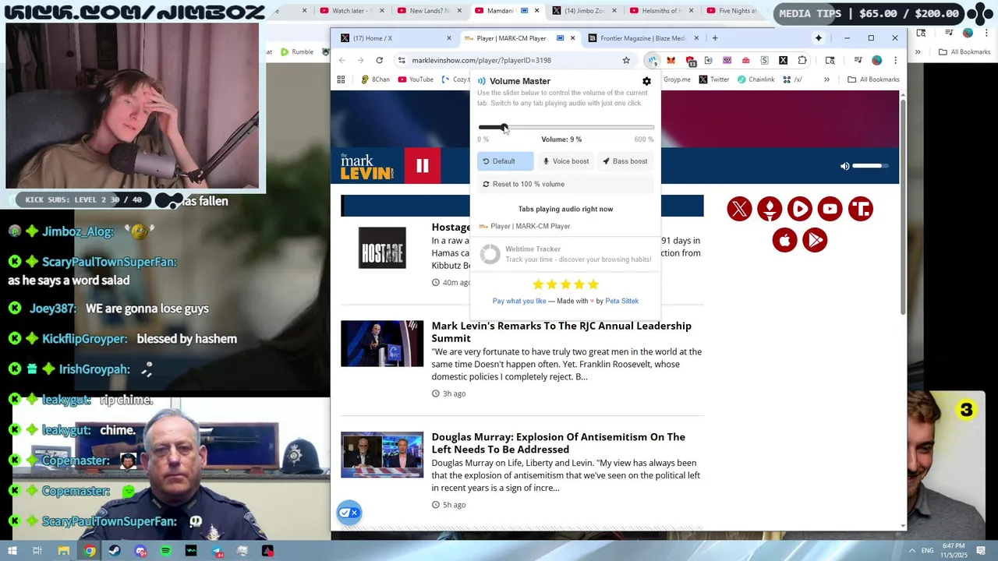Viewport: 998px width, 561px height.
Task: Switch to the '(17) Home / X' tab
Action: point(396,38)
